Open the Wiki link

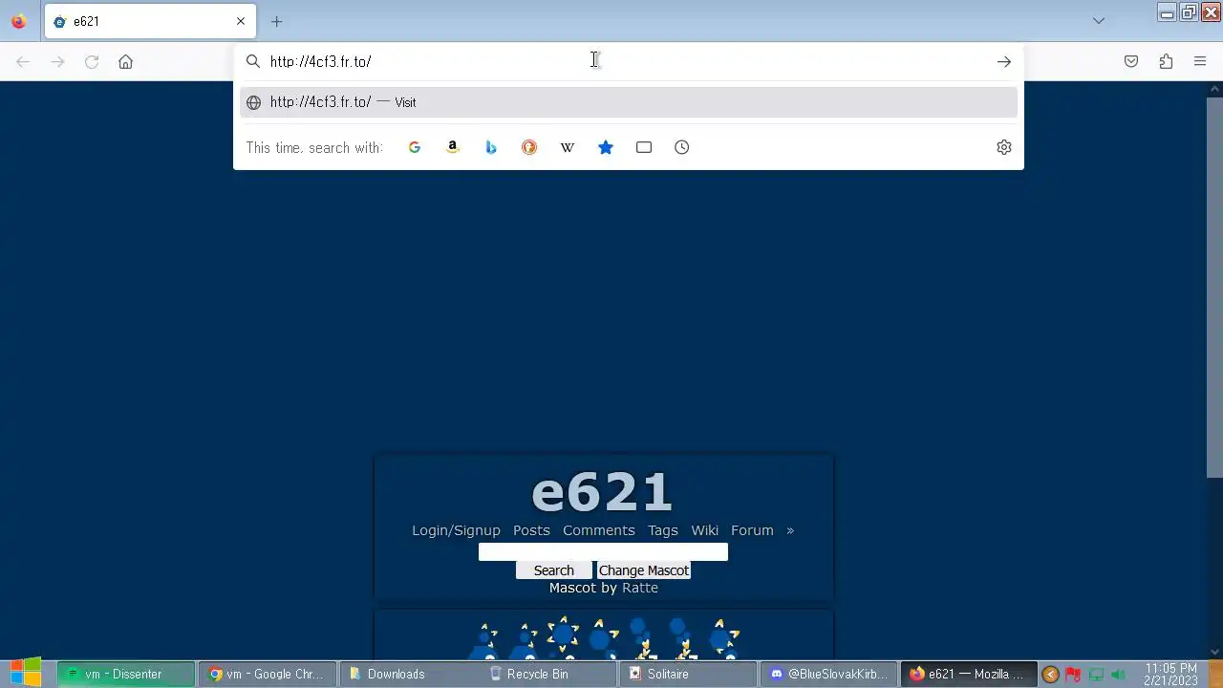point(705,530)
